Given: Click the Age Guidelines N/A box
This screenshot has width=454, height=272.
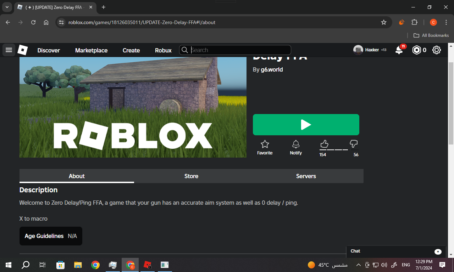Looking at the screenshot, I should coord(51,236).
